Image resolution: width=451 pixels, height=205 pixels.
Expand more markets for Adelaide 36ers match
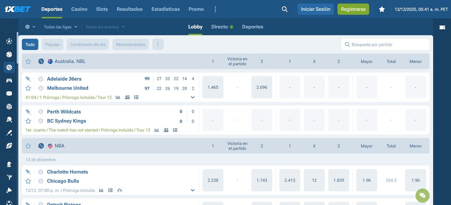[x=193, y=97]
